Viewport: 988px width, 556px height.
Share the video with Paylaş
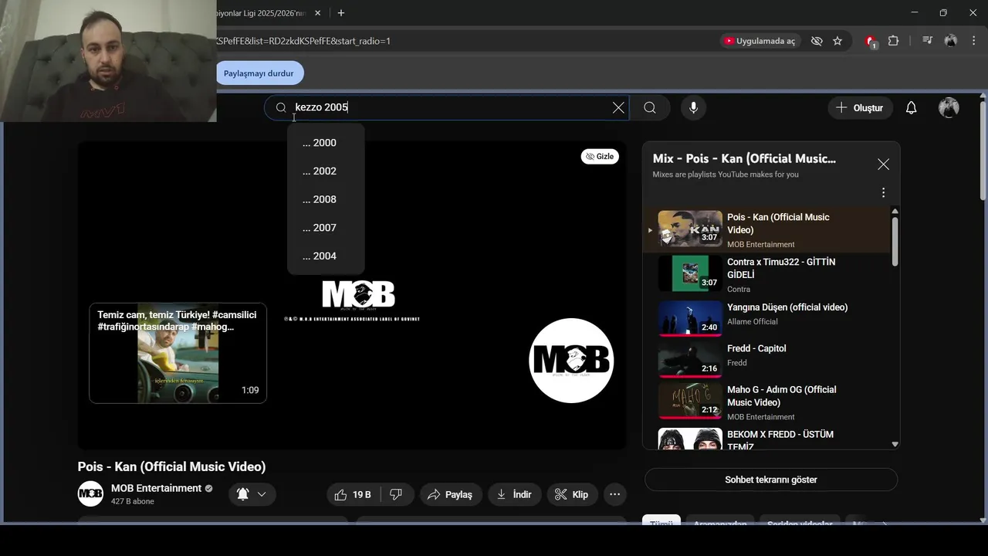(451, 494)
